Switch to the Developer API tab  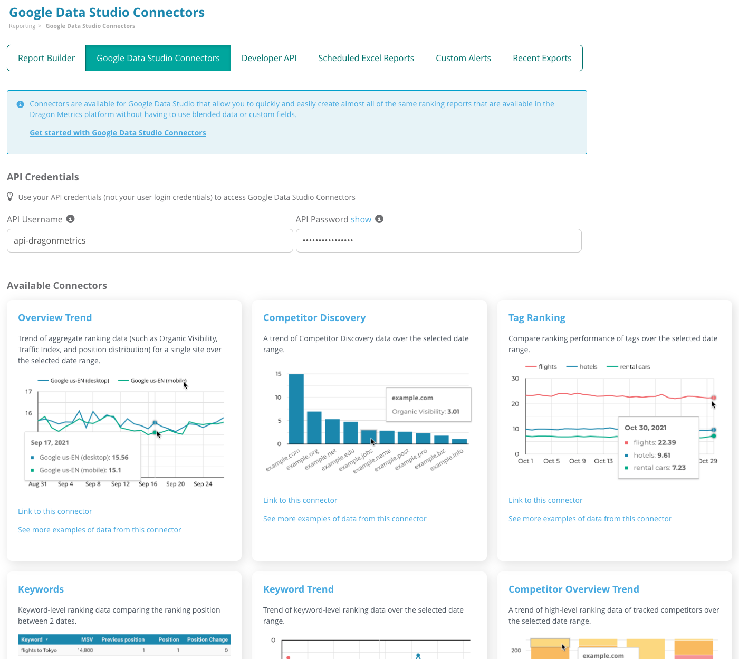pos(269,58)
